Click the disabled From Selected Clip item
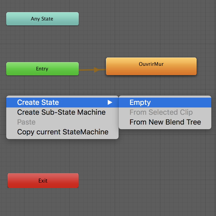The image size is (216, 216). 161,112
